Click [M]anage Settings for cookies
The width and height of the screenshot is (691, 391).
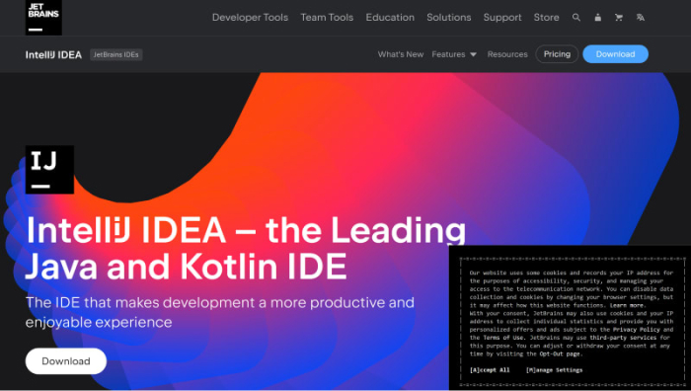tap(554, 370)
